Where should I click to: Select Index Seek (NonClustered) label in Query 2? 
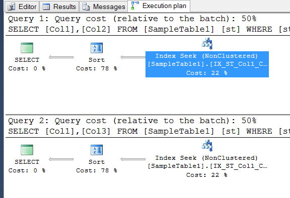206,158
